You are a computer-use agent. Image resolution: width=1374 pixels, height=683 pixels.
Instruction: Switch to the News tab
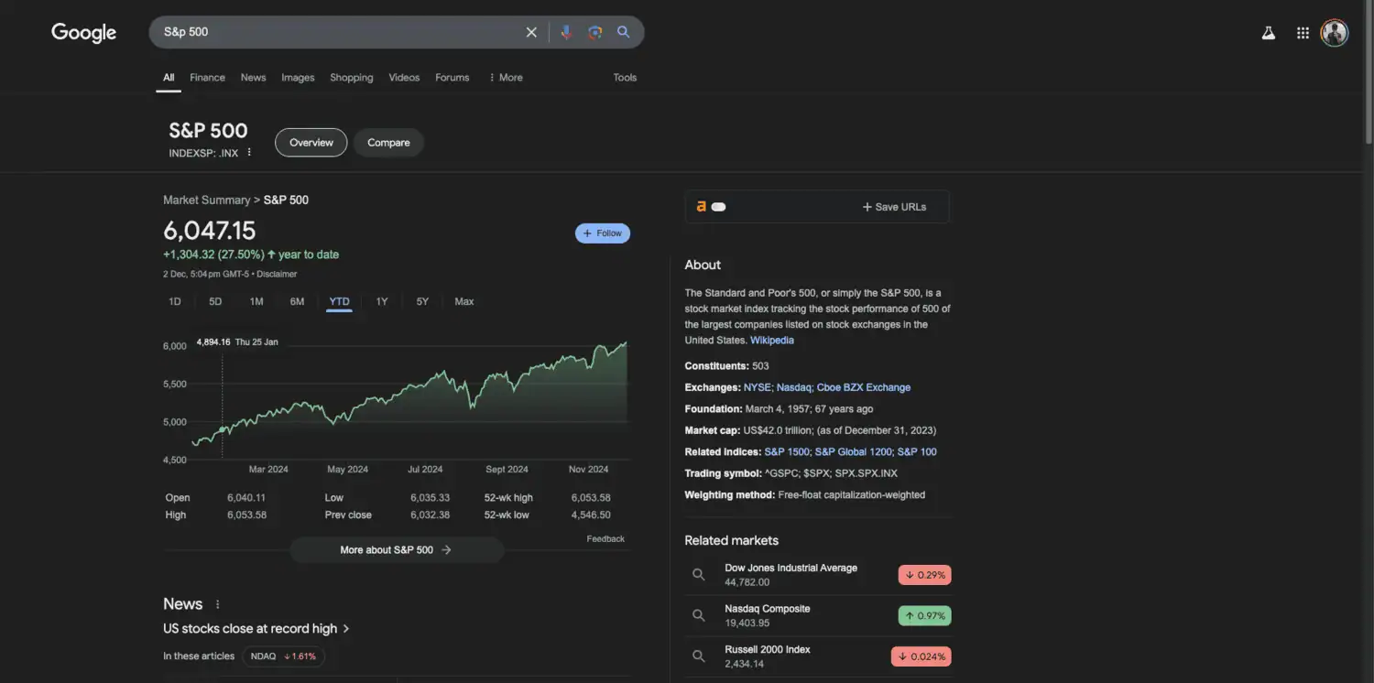click(x=253, y=78)
